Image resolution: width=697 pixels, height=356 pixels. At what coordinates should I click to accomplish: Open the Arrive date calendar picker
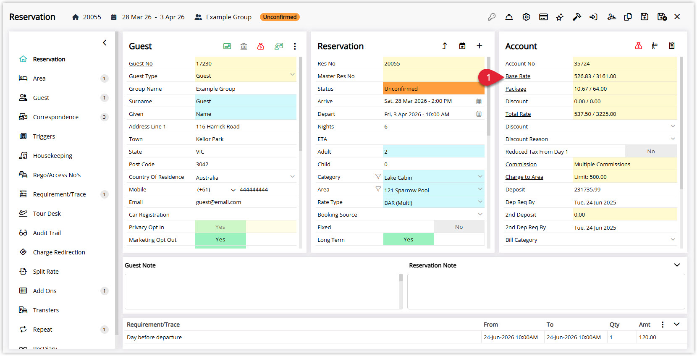pyautogui.click(x=479, y=101)
